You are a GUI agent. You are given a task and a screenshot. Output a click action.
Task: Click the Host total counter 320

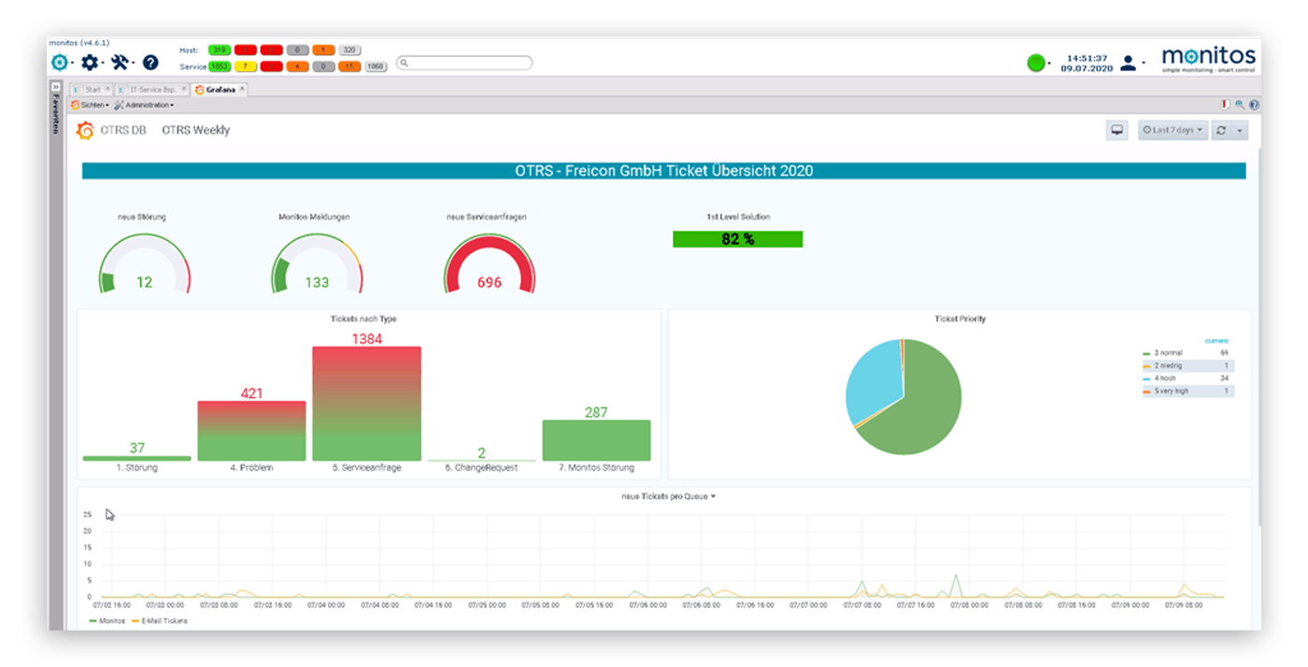(x=350, y=50)
